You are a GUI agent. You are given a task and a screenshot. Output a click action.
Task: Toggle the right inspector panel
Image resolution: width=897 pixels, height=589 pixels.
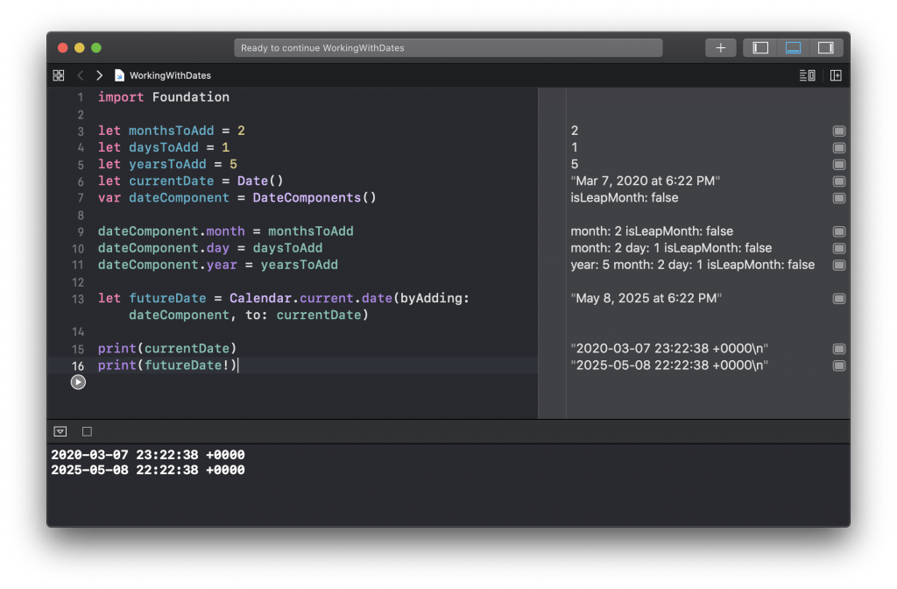pyautogui.click(x=824, y=48)
